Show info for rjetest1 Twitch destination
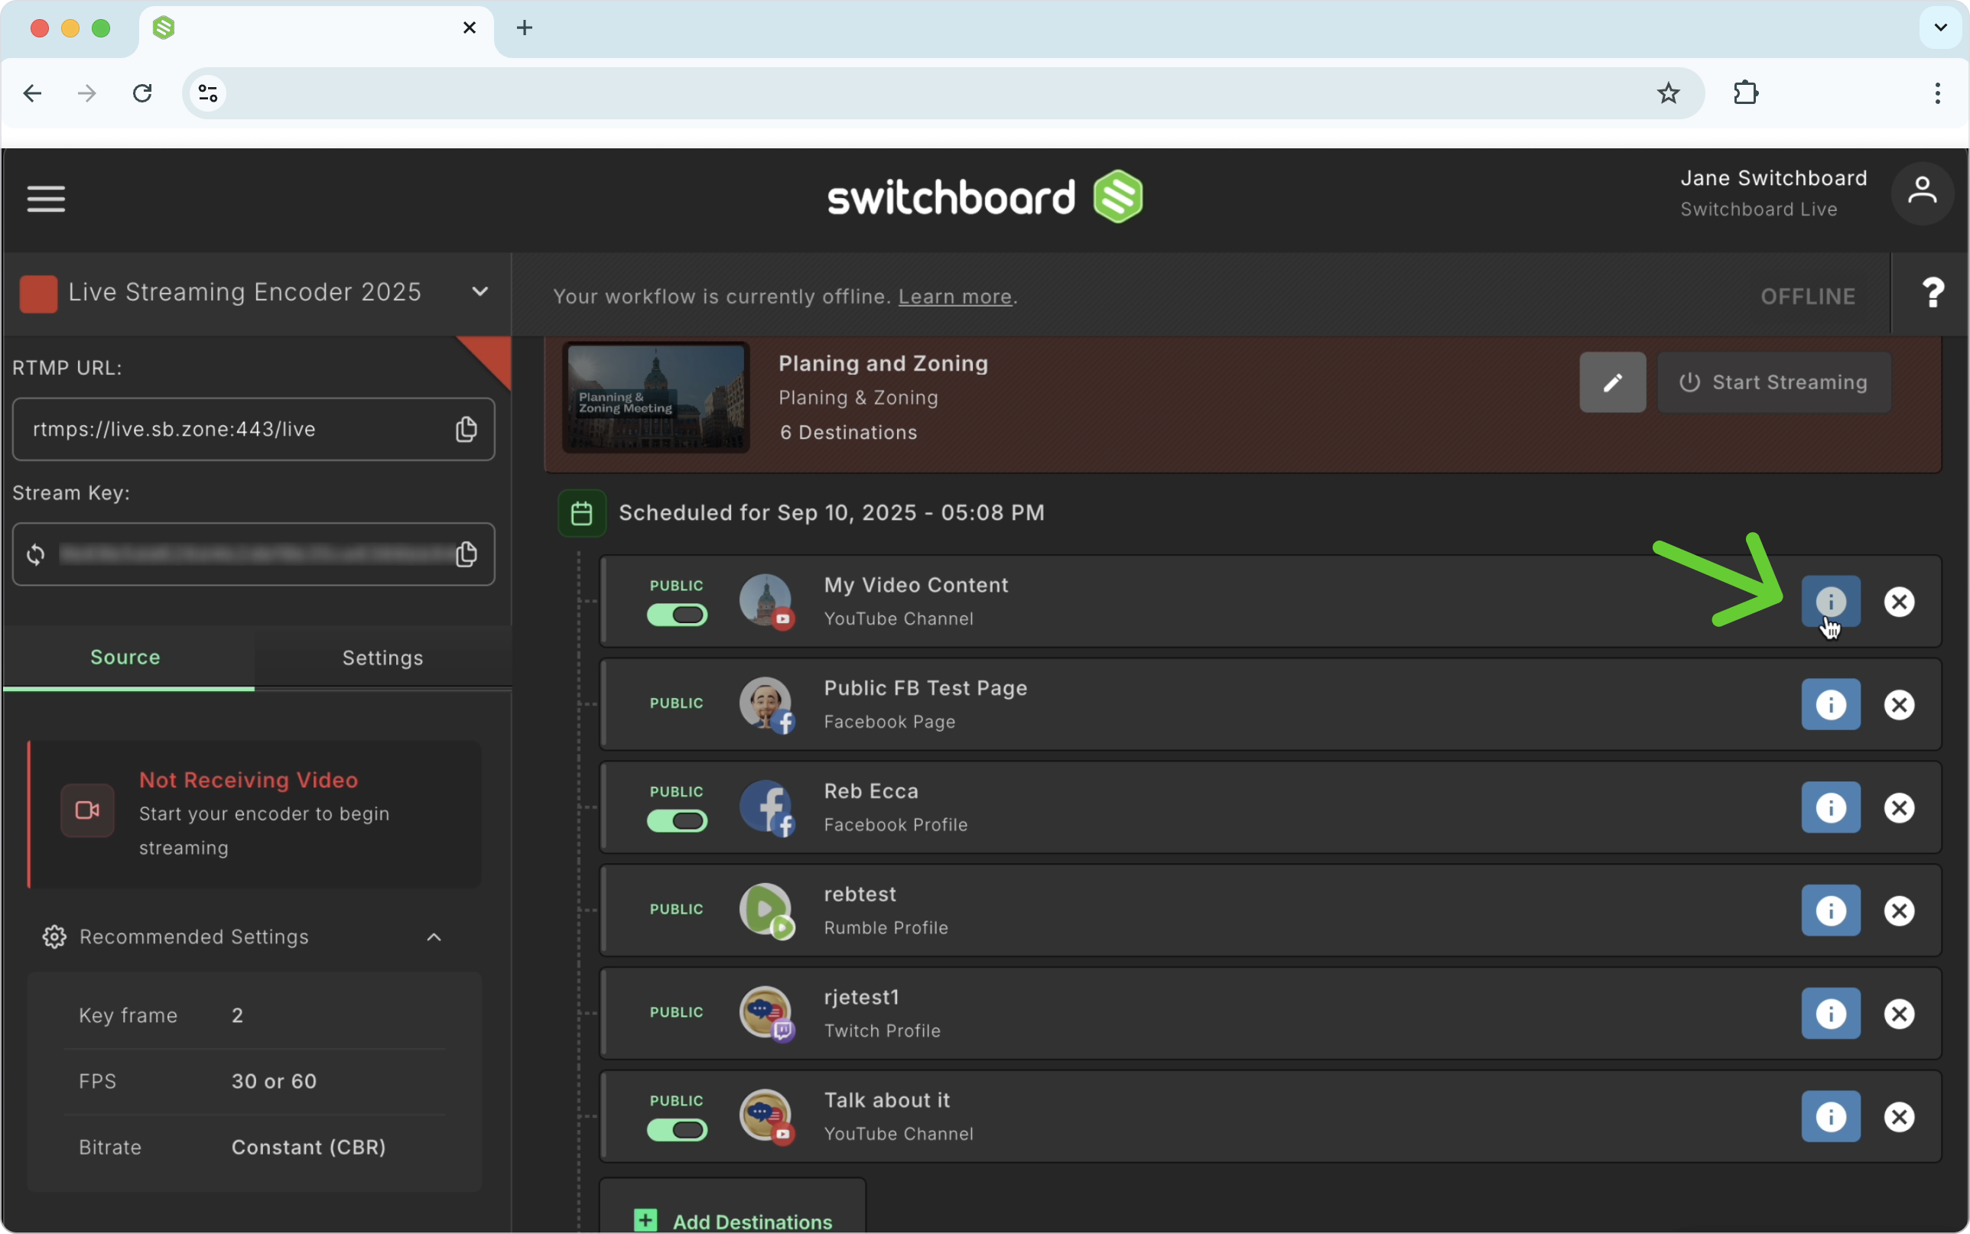The image size is (1970, 1234). coord(1831,1014)
